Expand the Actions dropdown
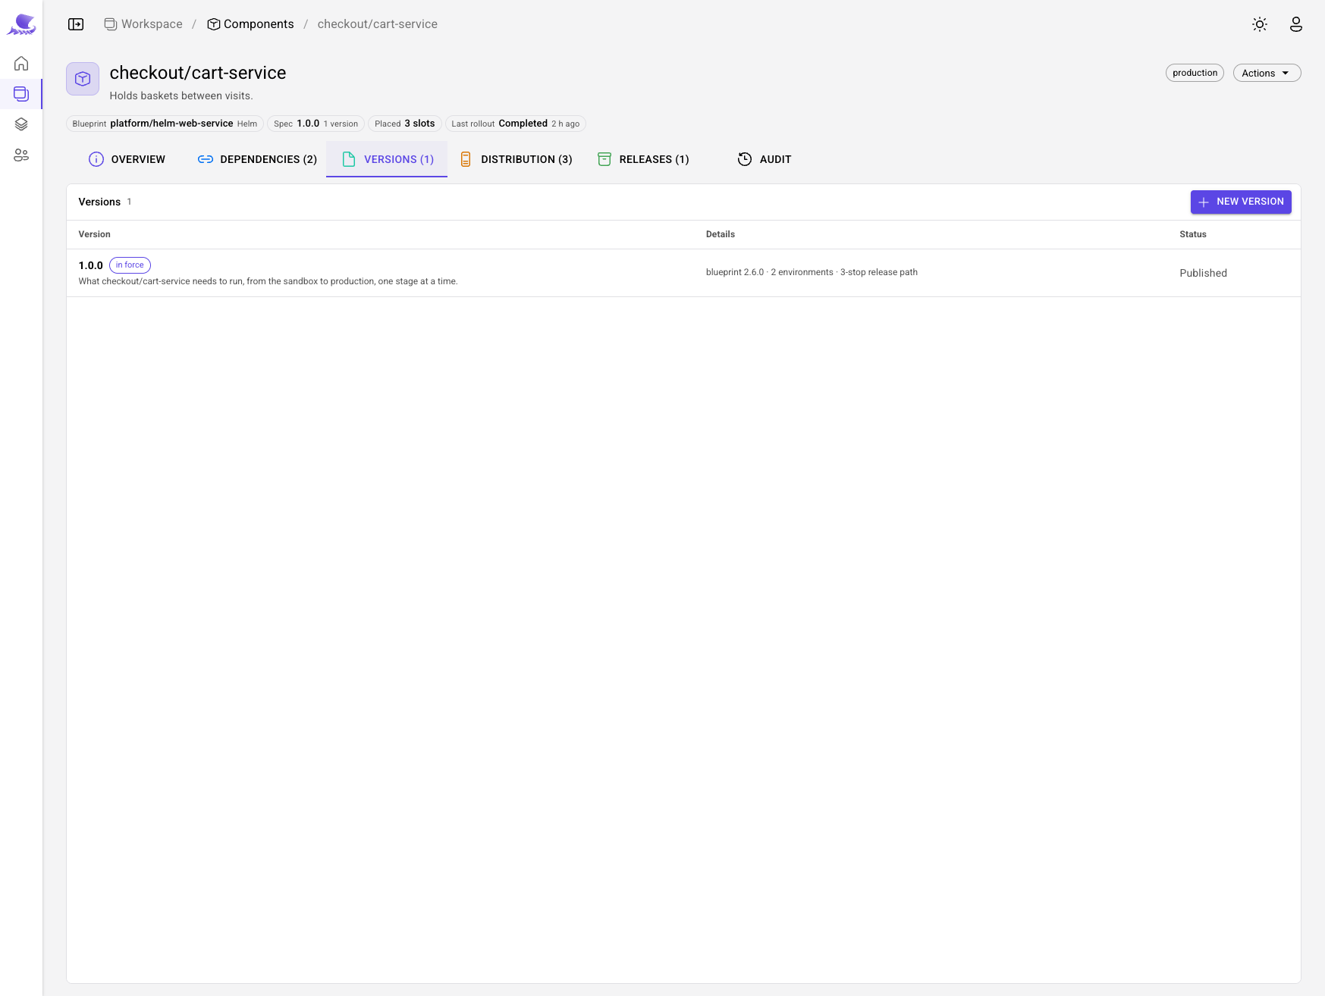 [1267, 73]
